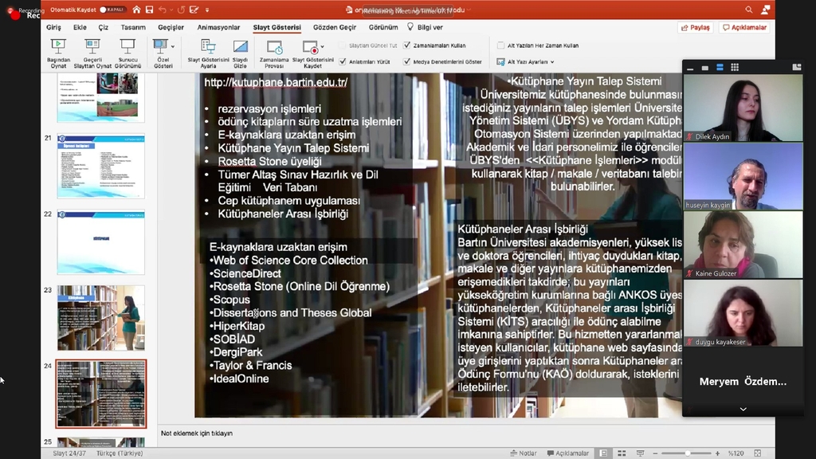Click Baştan Oynat slideshow icon
The height and width of the screenshot is (459, 816).
pos(57,47)
